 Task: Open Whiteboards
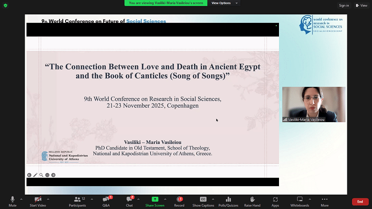[299, 200]
